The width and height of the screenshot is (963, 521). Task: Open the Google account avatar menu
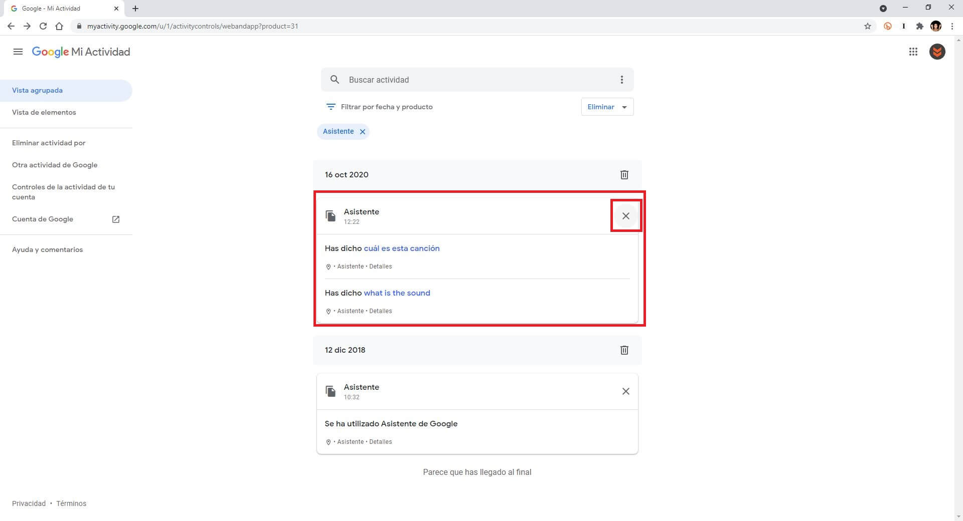pos(937,52)
